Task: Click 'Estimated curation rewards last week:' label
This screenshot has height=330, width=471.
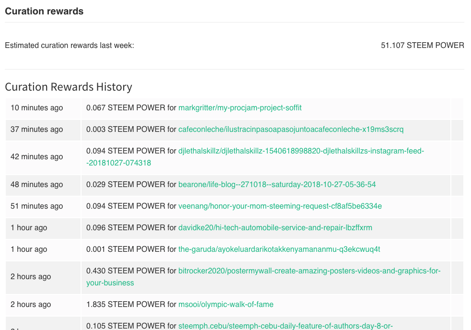Action: [x=70, y=46]
